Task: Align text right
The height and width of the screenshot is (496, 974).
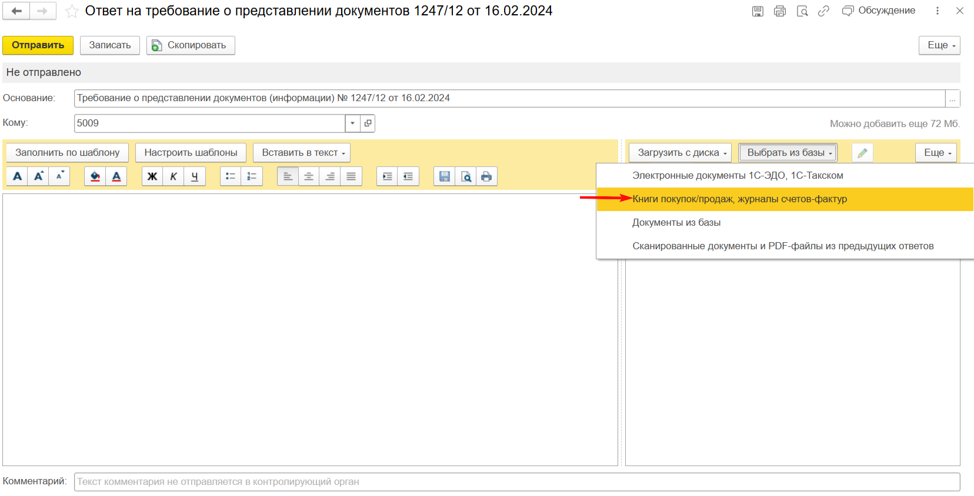Action: (x=330, y=176)
